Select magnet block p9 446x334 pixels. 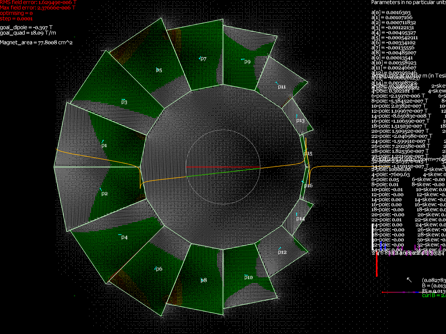tap(247, 61)
